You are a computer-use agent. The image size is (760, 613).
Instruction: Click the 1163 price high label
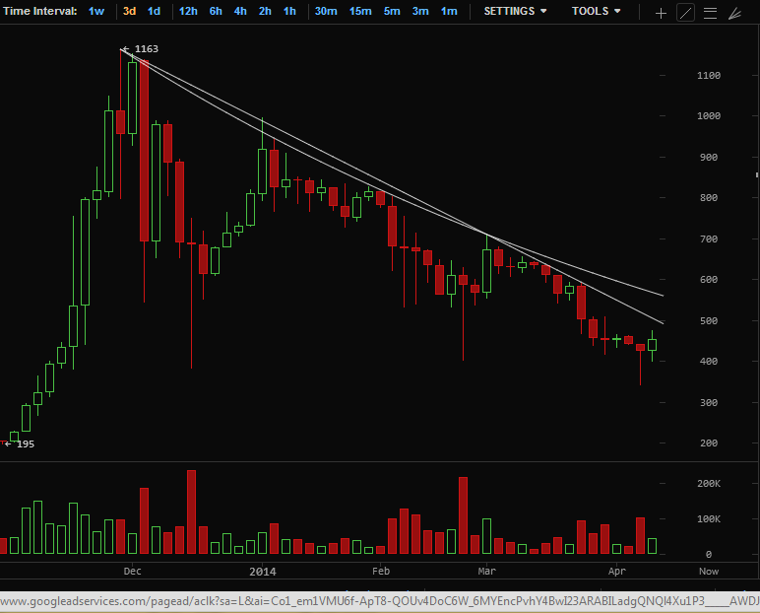(147, 49)
